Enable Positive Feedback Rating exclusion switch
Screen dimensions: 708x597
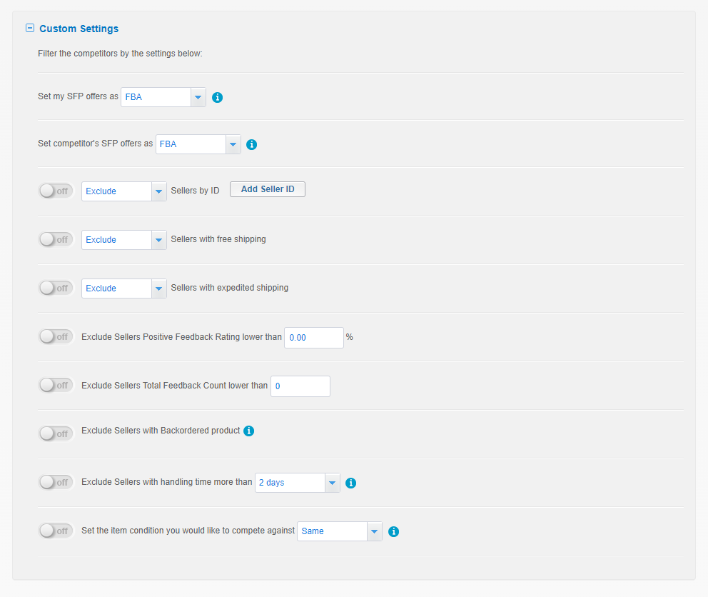pyautogui.click(x=56, y=336)
